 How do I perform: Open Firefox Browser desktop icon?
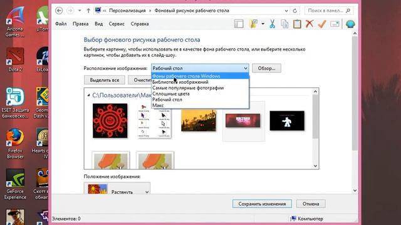(x=15, y=144)
